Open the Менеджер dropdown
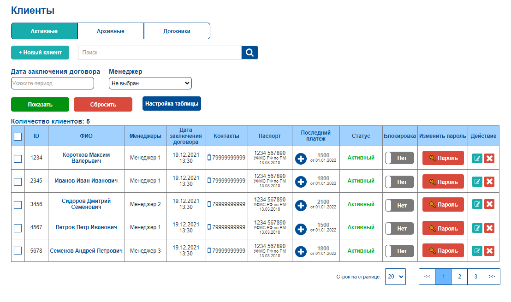 point(150,83)
